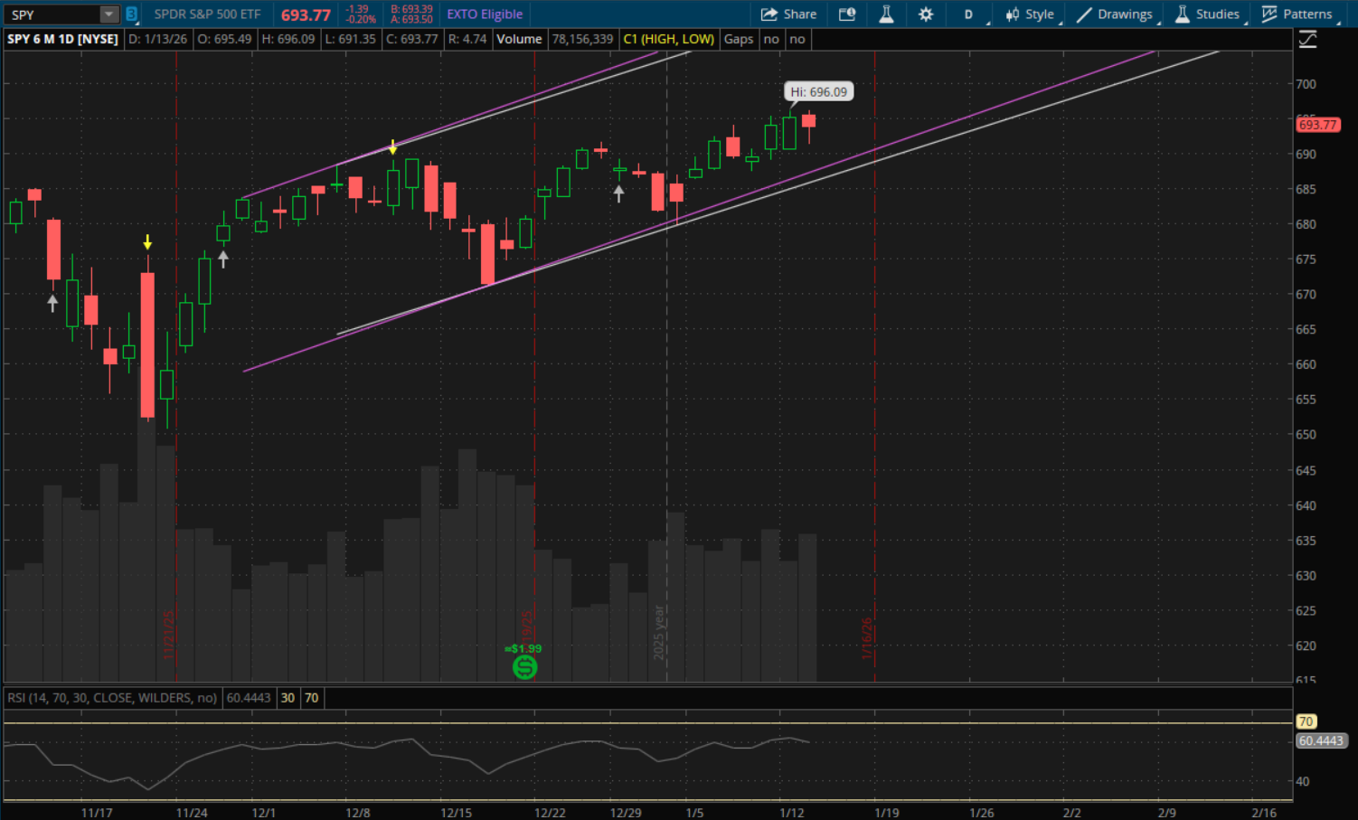Expand the SPY symbol dropdown arrow
The height and width of the screenshot is (820, 1358).
pyautogui.click(x=108, y=14)
